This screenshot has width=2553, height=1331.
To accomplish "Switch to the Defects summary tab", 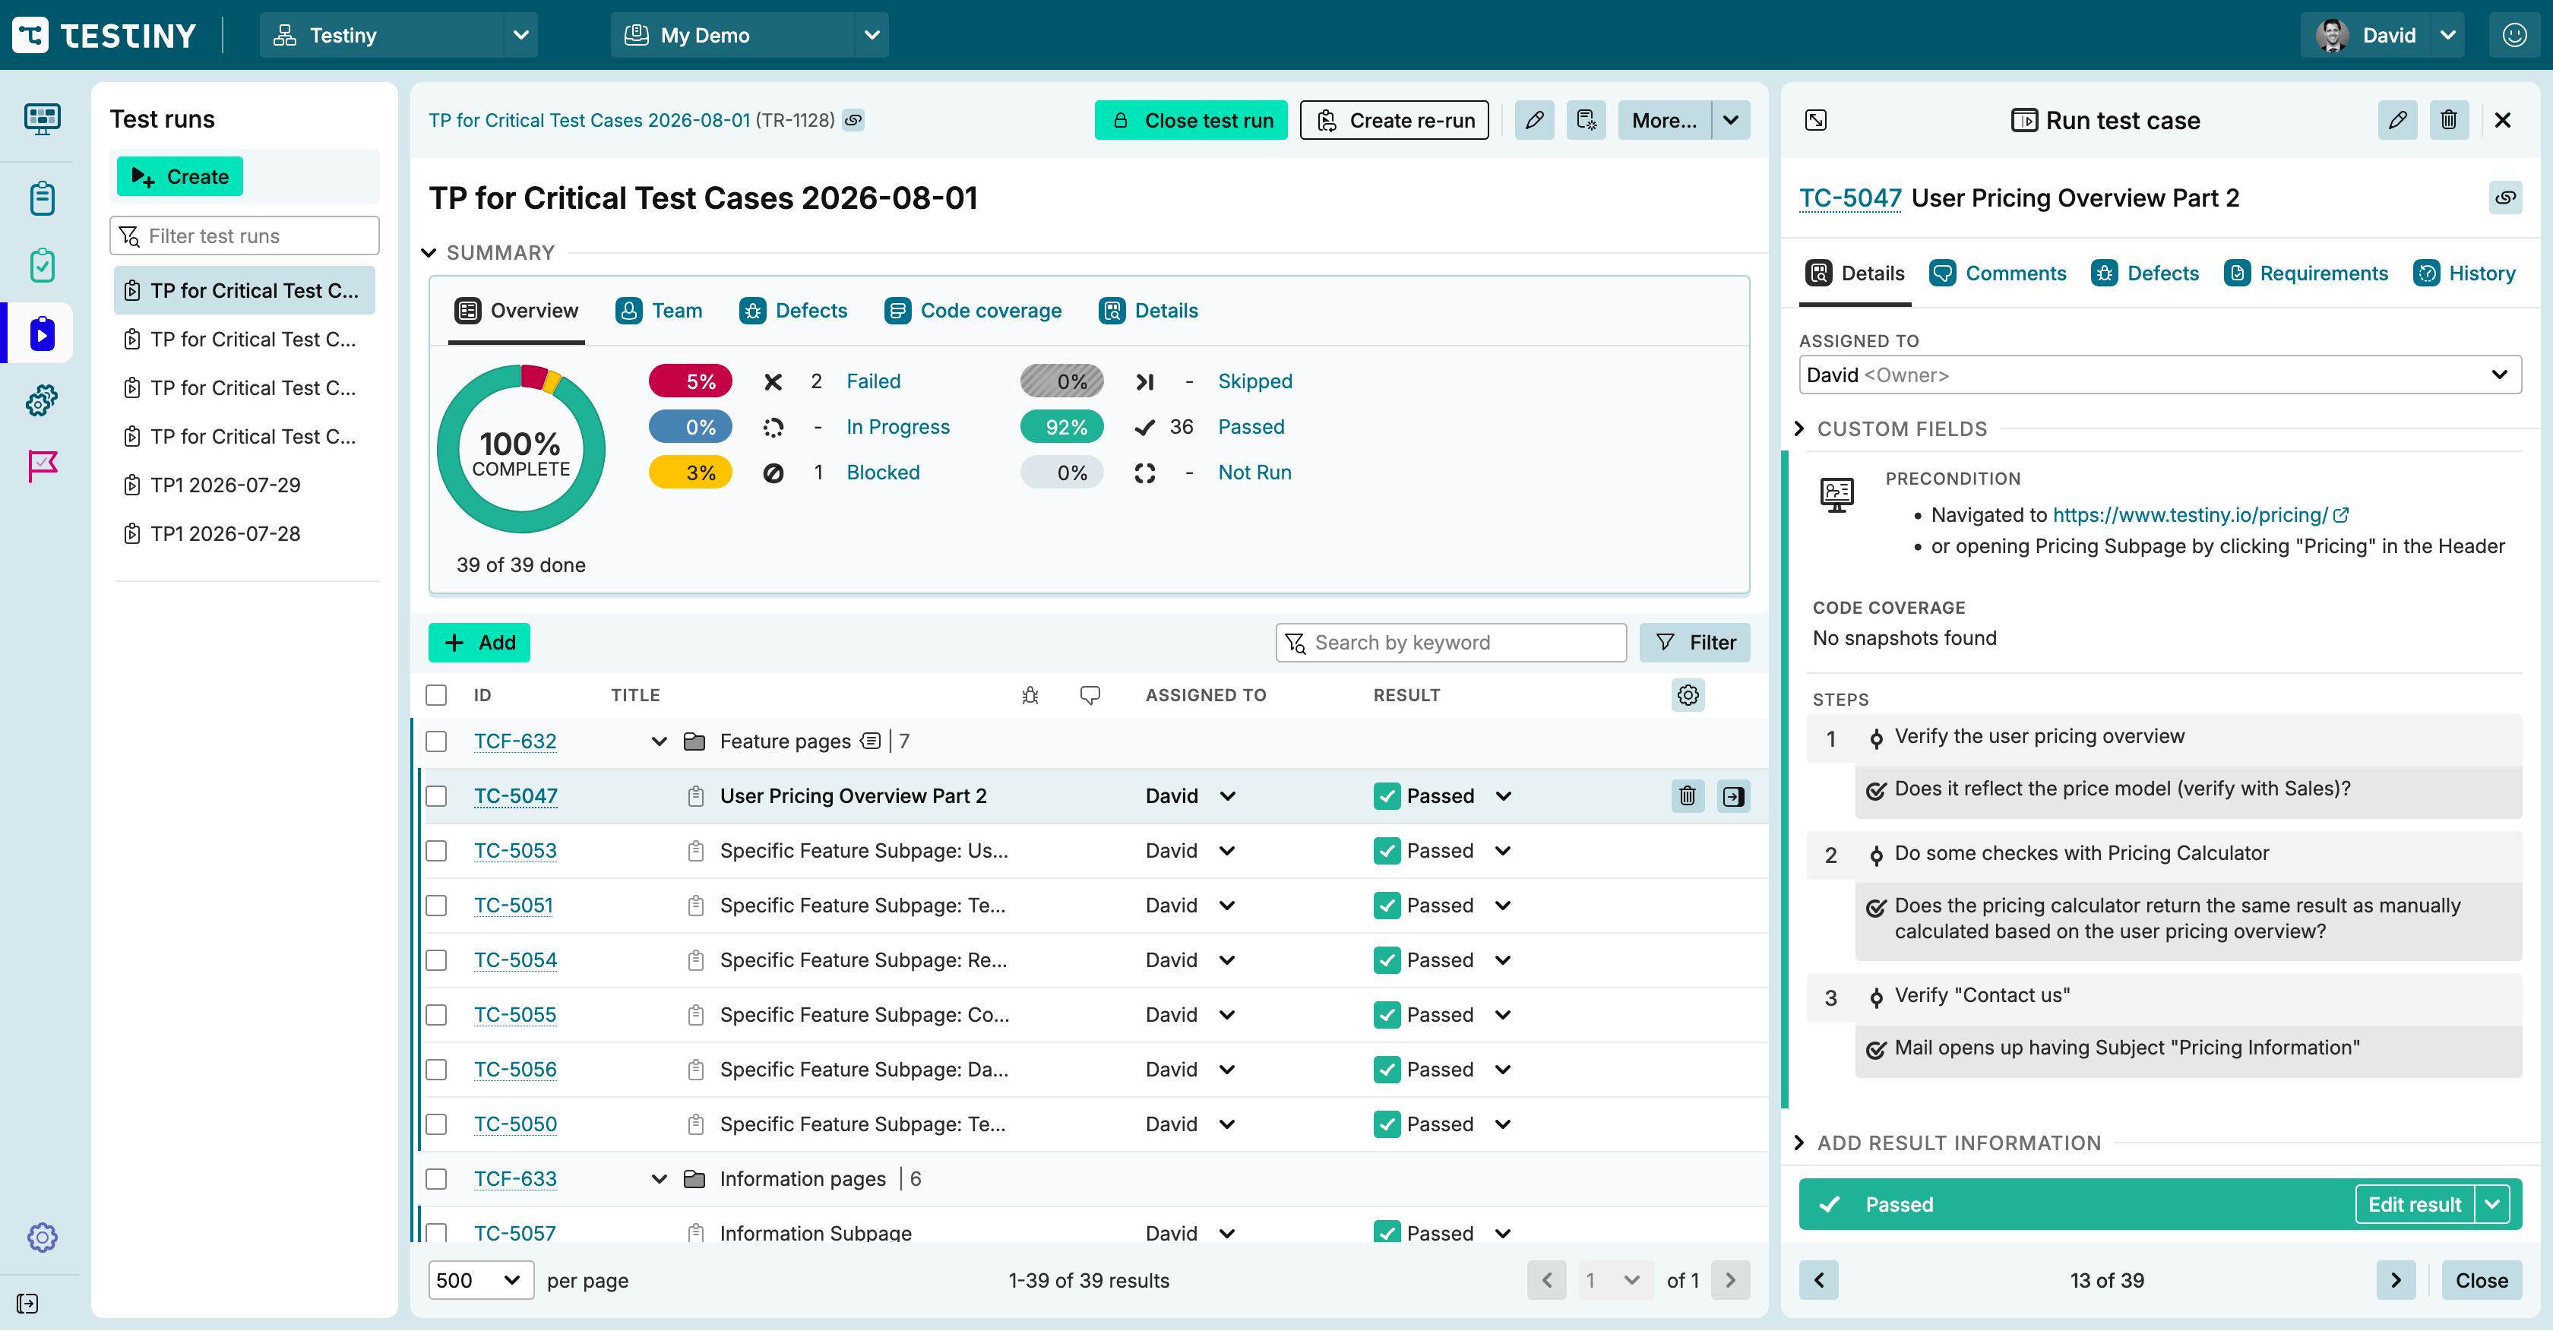I will pyautogui.click(x=792, y=310).
